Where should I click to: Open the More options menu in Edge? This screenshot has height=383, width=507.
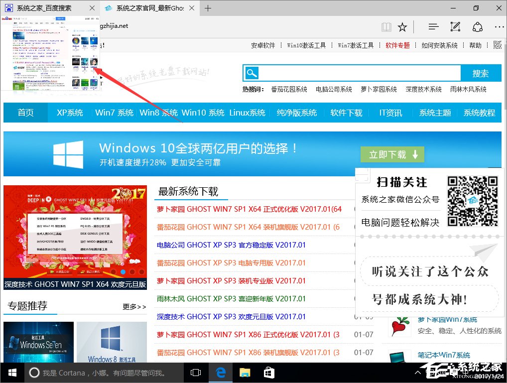[499, 26]
